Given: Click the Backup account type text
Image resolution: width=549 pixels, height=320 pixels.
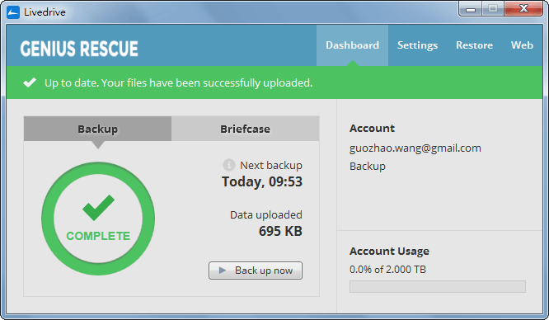Looking at the screenshot, I should click(x=368, y=166).
